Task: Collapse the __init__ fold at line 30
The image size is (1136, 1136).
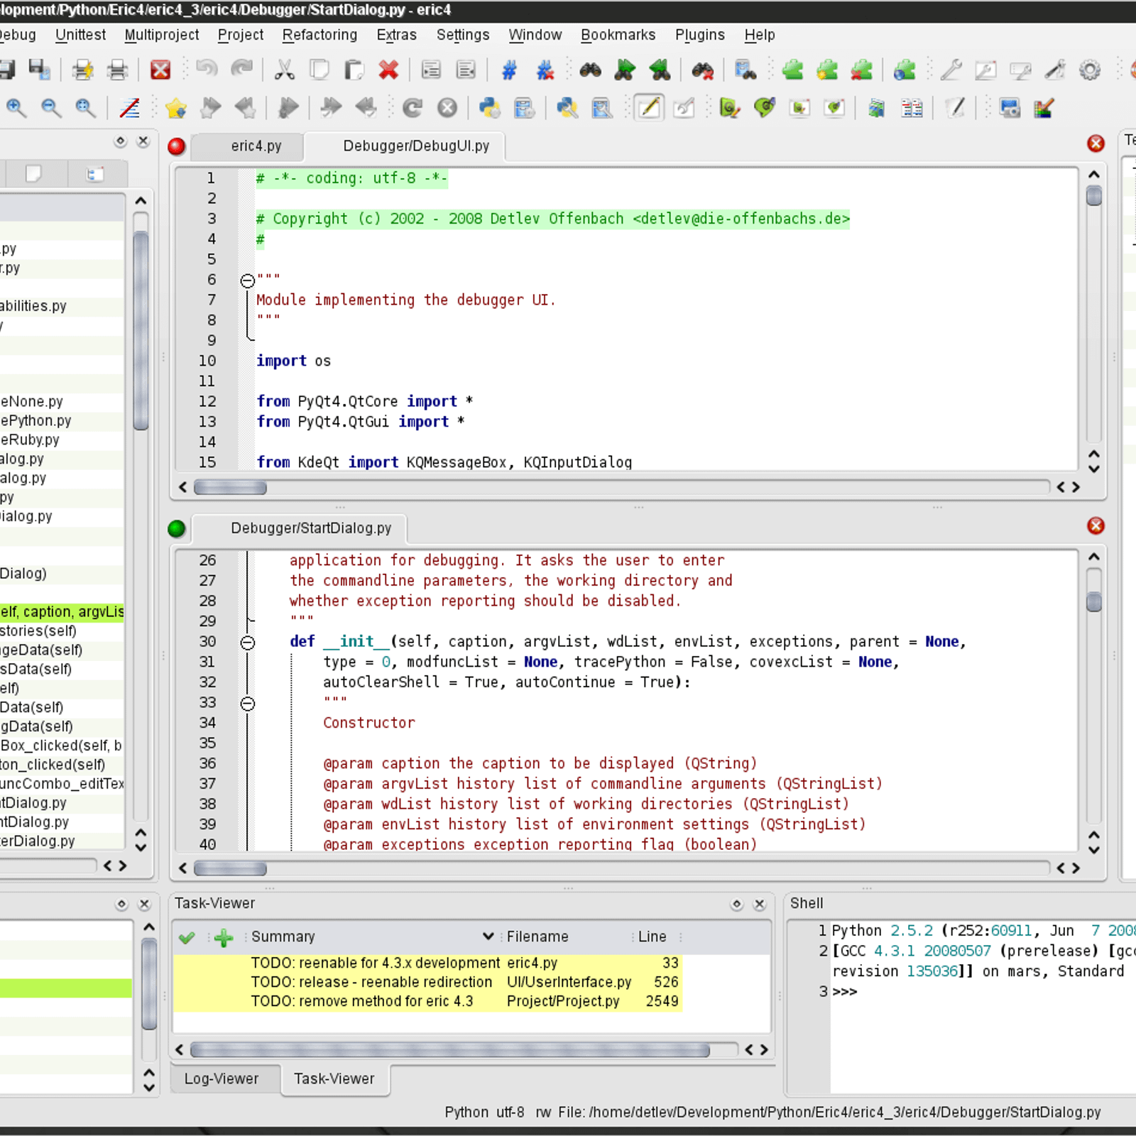Action: click(247, 642)
